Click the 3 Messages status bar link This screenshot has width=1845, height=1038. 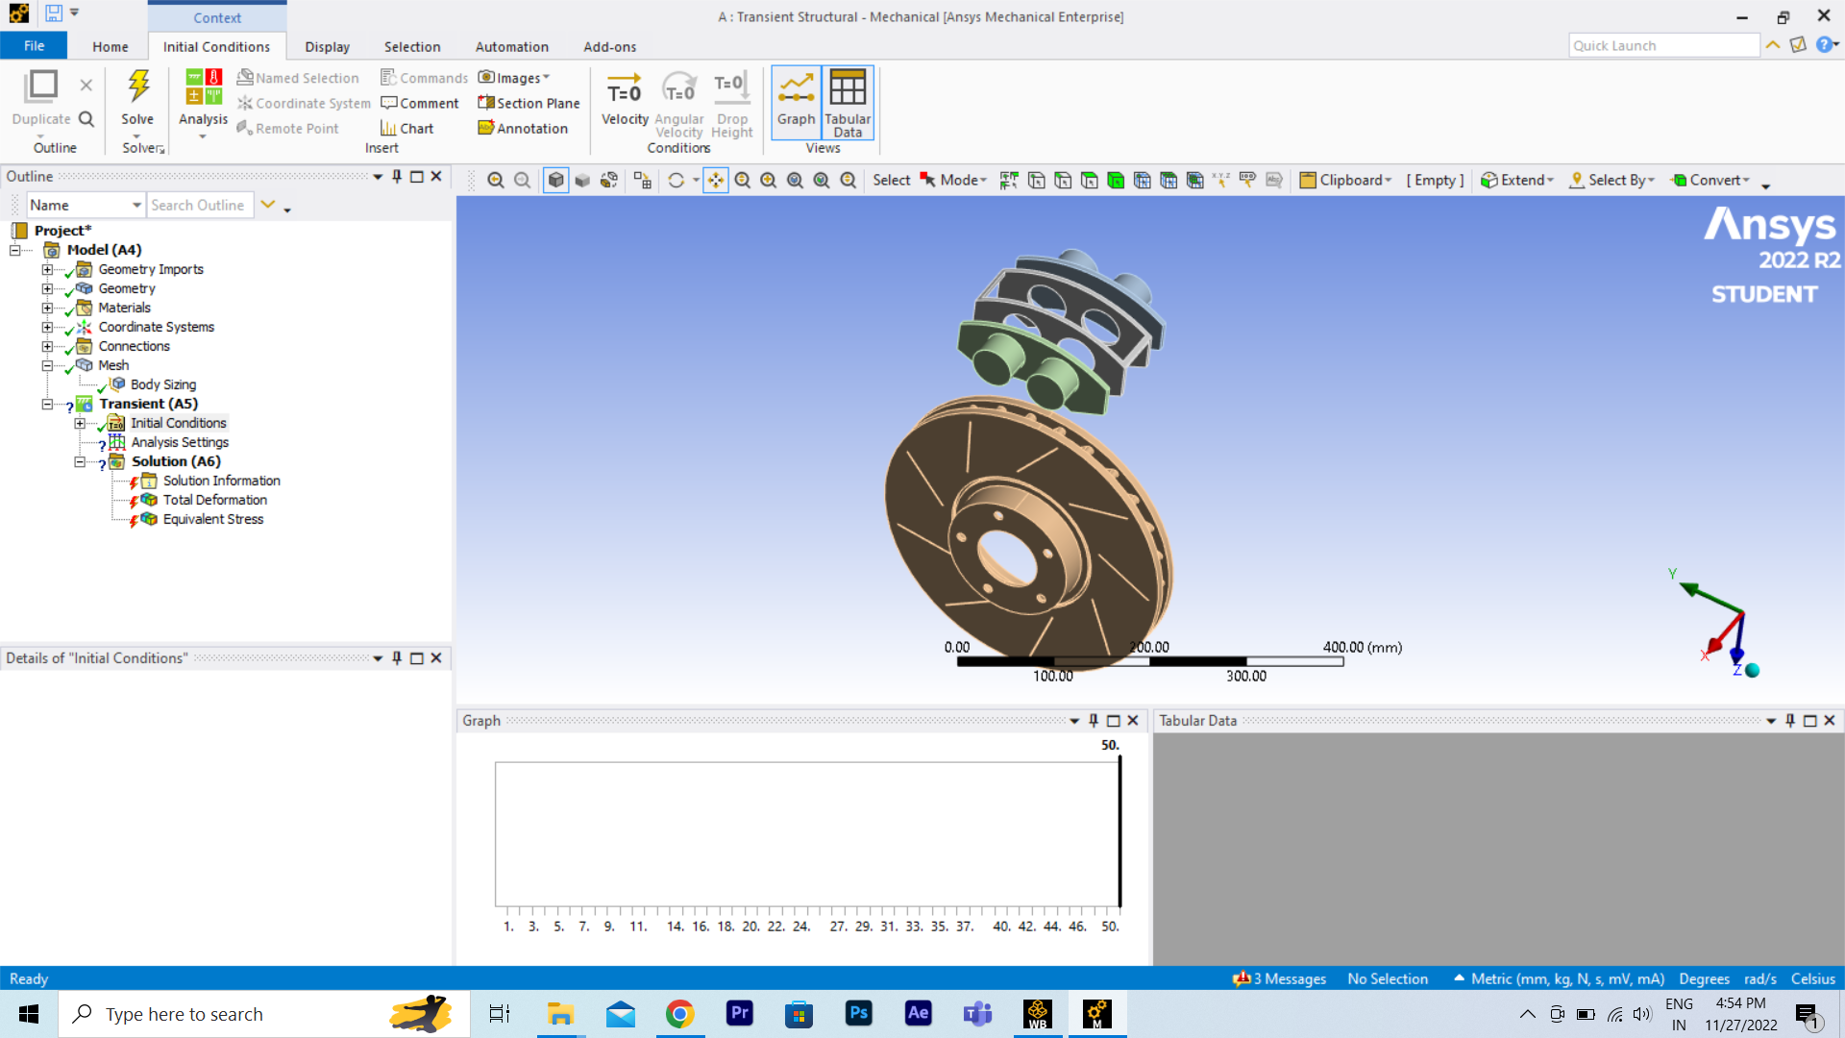pos(1280,978)
